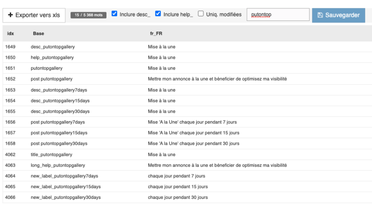Viewport: 372px width, 210px height.
Task: Edit translation for help_putontopgallery
Action: point(161,58)
